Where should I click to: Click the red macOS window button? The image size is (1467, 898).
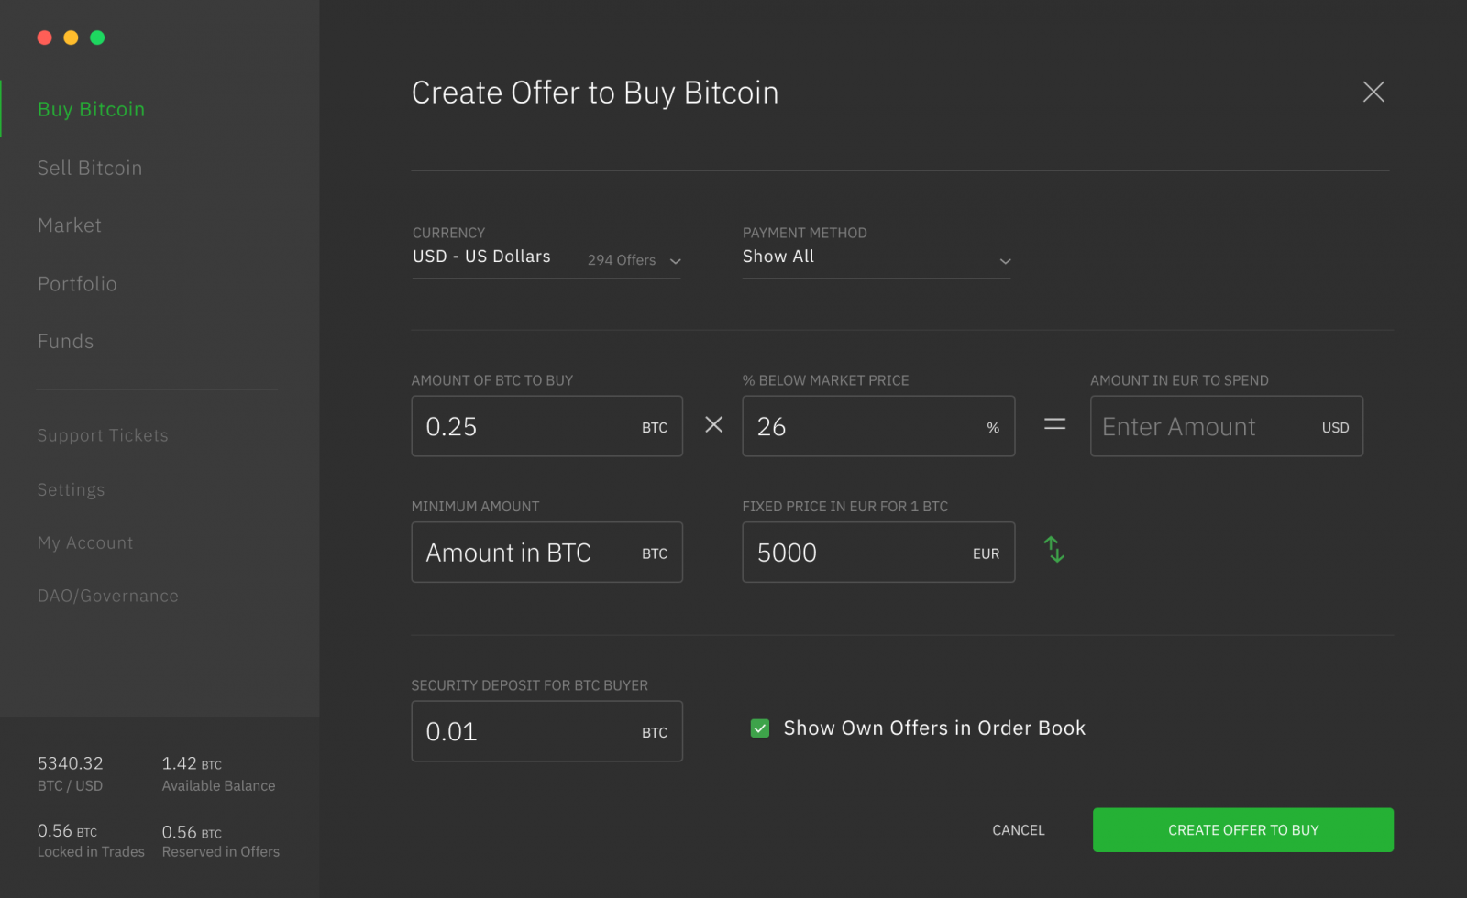(44, 38)
